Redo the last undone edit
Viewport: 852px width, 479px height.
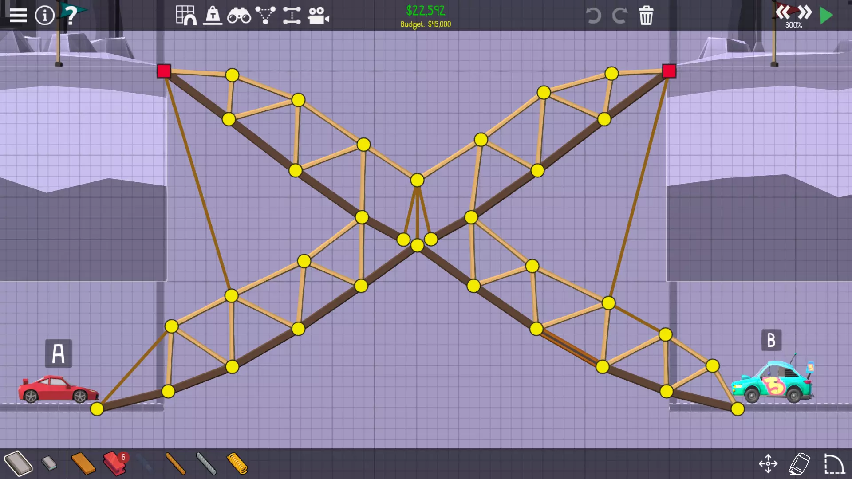(619, 16)
